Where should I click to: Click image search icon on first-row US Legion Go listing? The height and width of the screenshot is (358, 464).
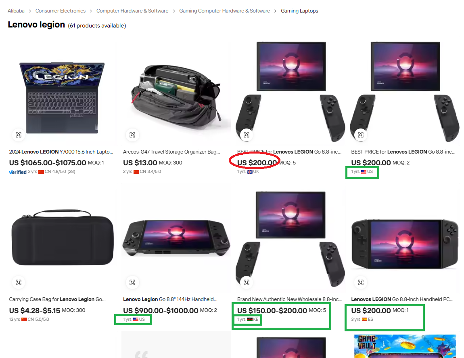pos(360,135)
